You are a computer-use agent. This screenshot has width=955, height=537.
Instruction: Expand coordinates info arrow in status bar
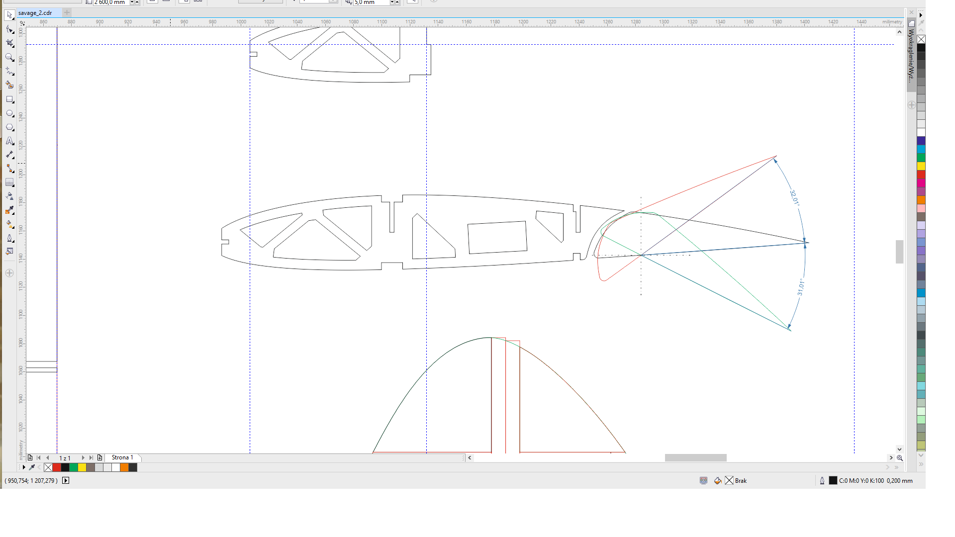66,480
